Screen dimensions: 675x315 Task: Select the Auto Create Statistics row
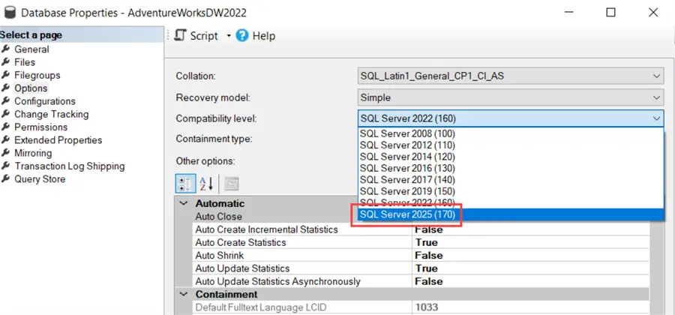tap(421, 242)
